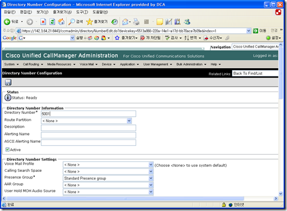Image resolution: width=287 pixels, height=211 pixels.
Task: Toggle the Active checkbox
Action: pyautogui.click(x=7, y=150)
